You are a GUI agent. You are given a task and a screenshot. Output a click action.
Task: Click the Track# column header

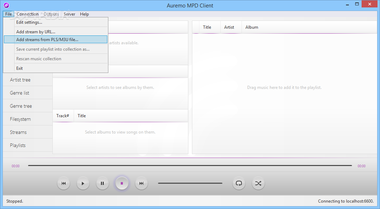pyautogui.click(x=63, y=115)
